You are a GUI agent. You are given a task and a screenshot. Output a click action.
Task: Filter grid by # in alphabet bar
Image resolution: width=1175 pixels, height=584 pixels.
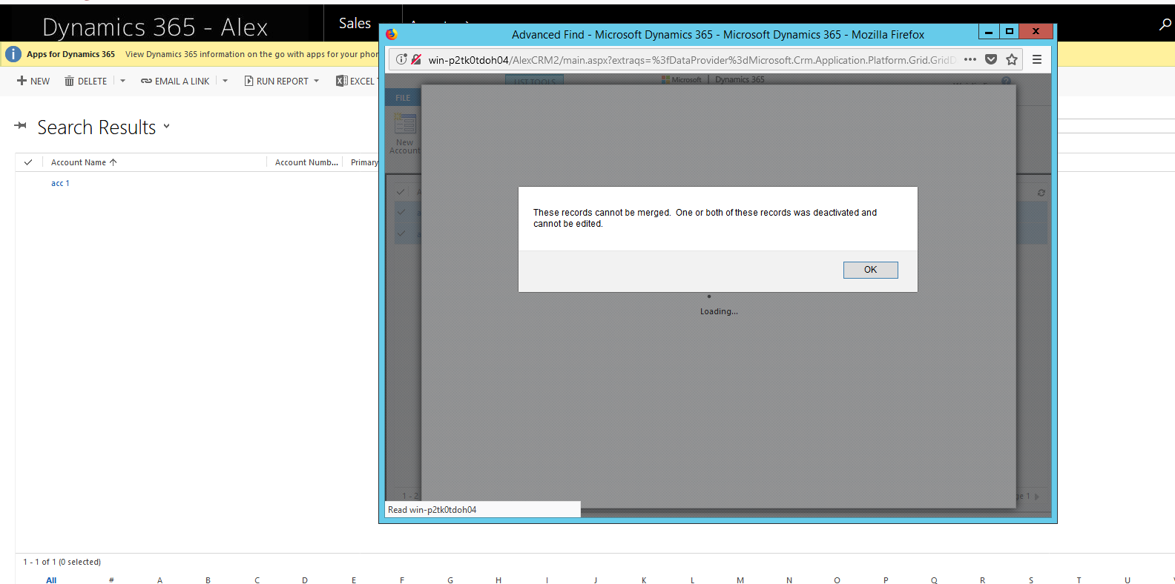[x=111, y=580]
